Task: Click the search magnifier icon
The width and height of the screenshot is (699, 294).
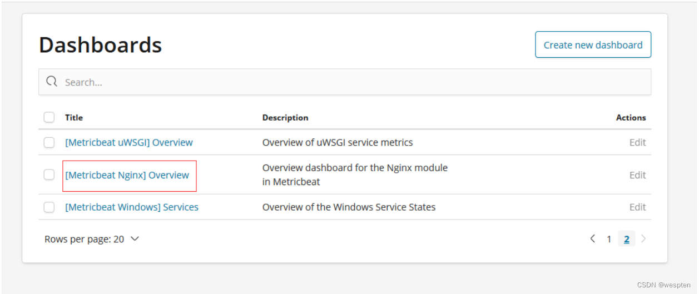Action: coord(52,82)
